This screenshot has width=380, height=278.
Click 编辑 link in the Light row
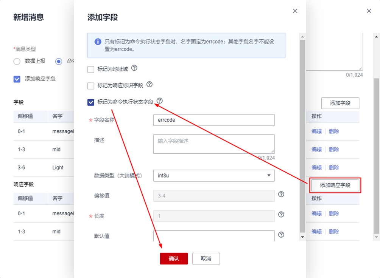tap(316, 167)
